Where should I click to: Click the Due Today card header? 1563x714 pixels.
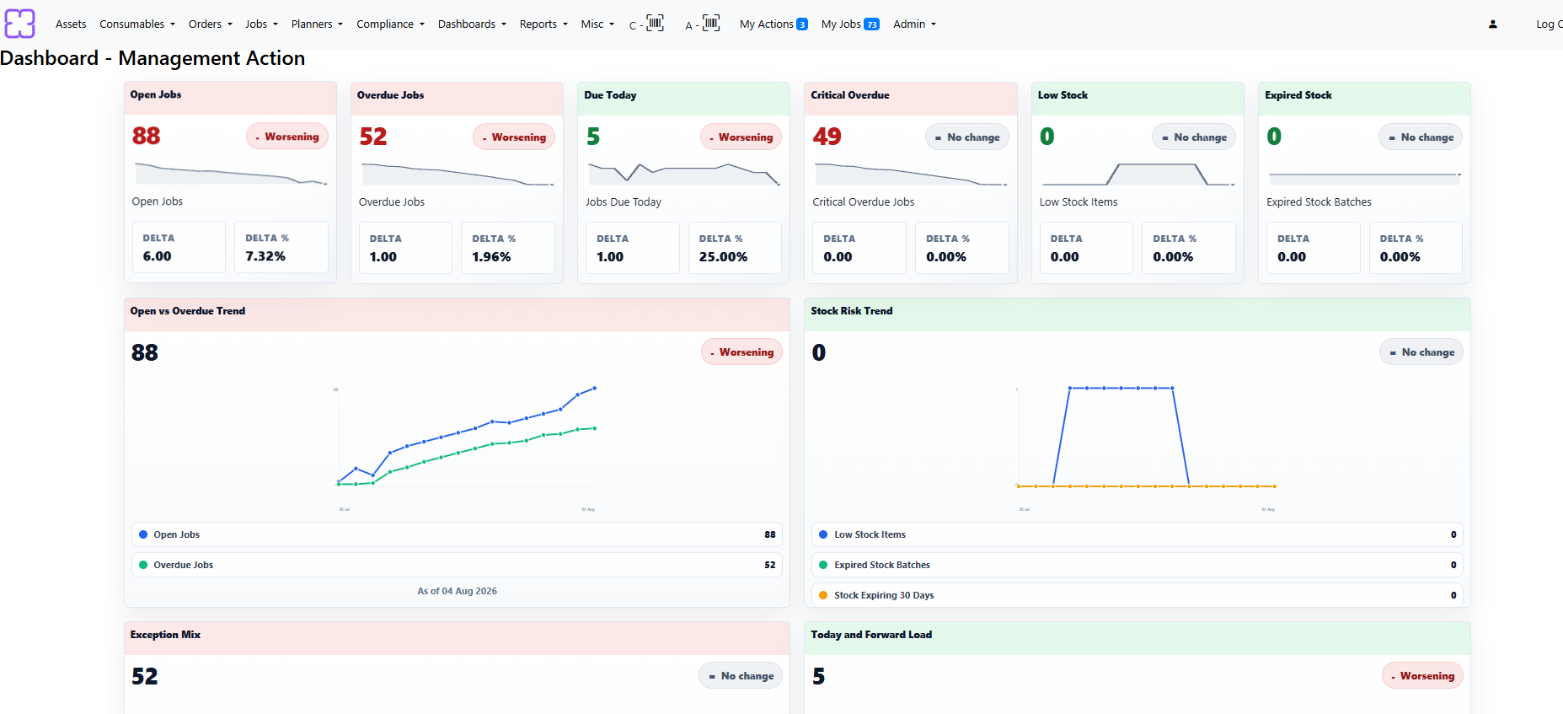click(x=683, y=98)
